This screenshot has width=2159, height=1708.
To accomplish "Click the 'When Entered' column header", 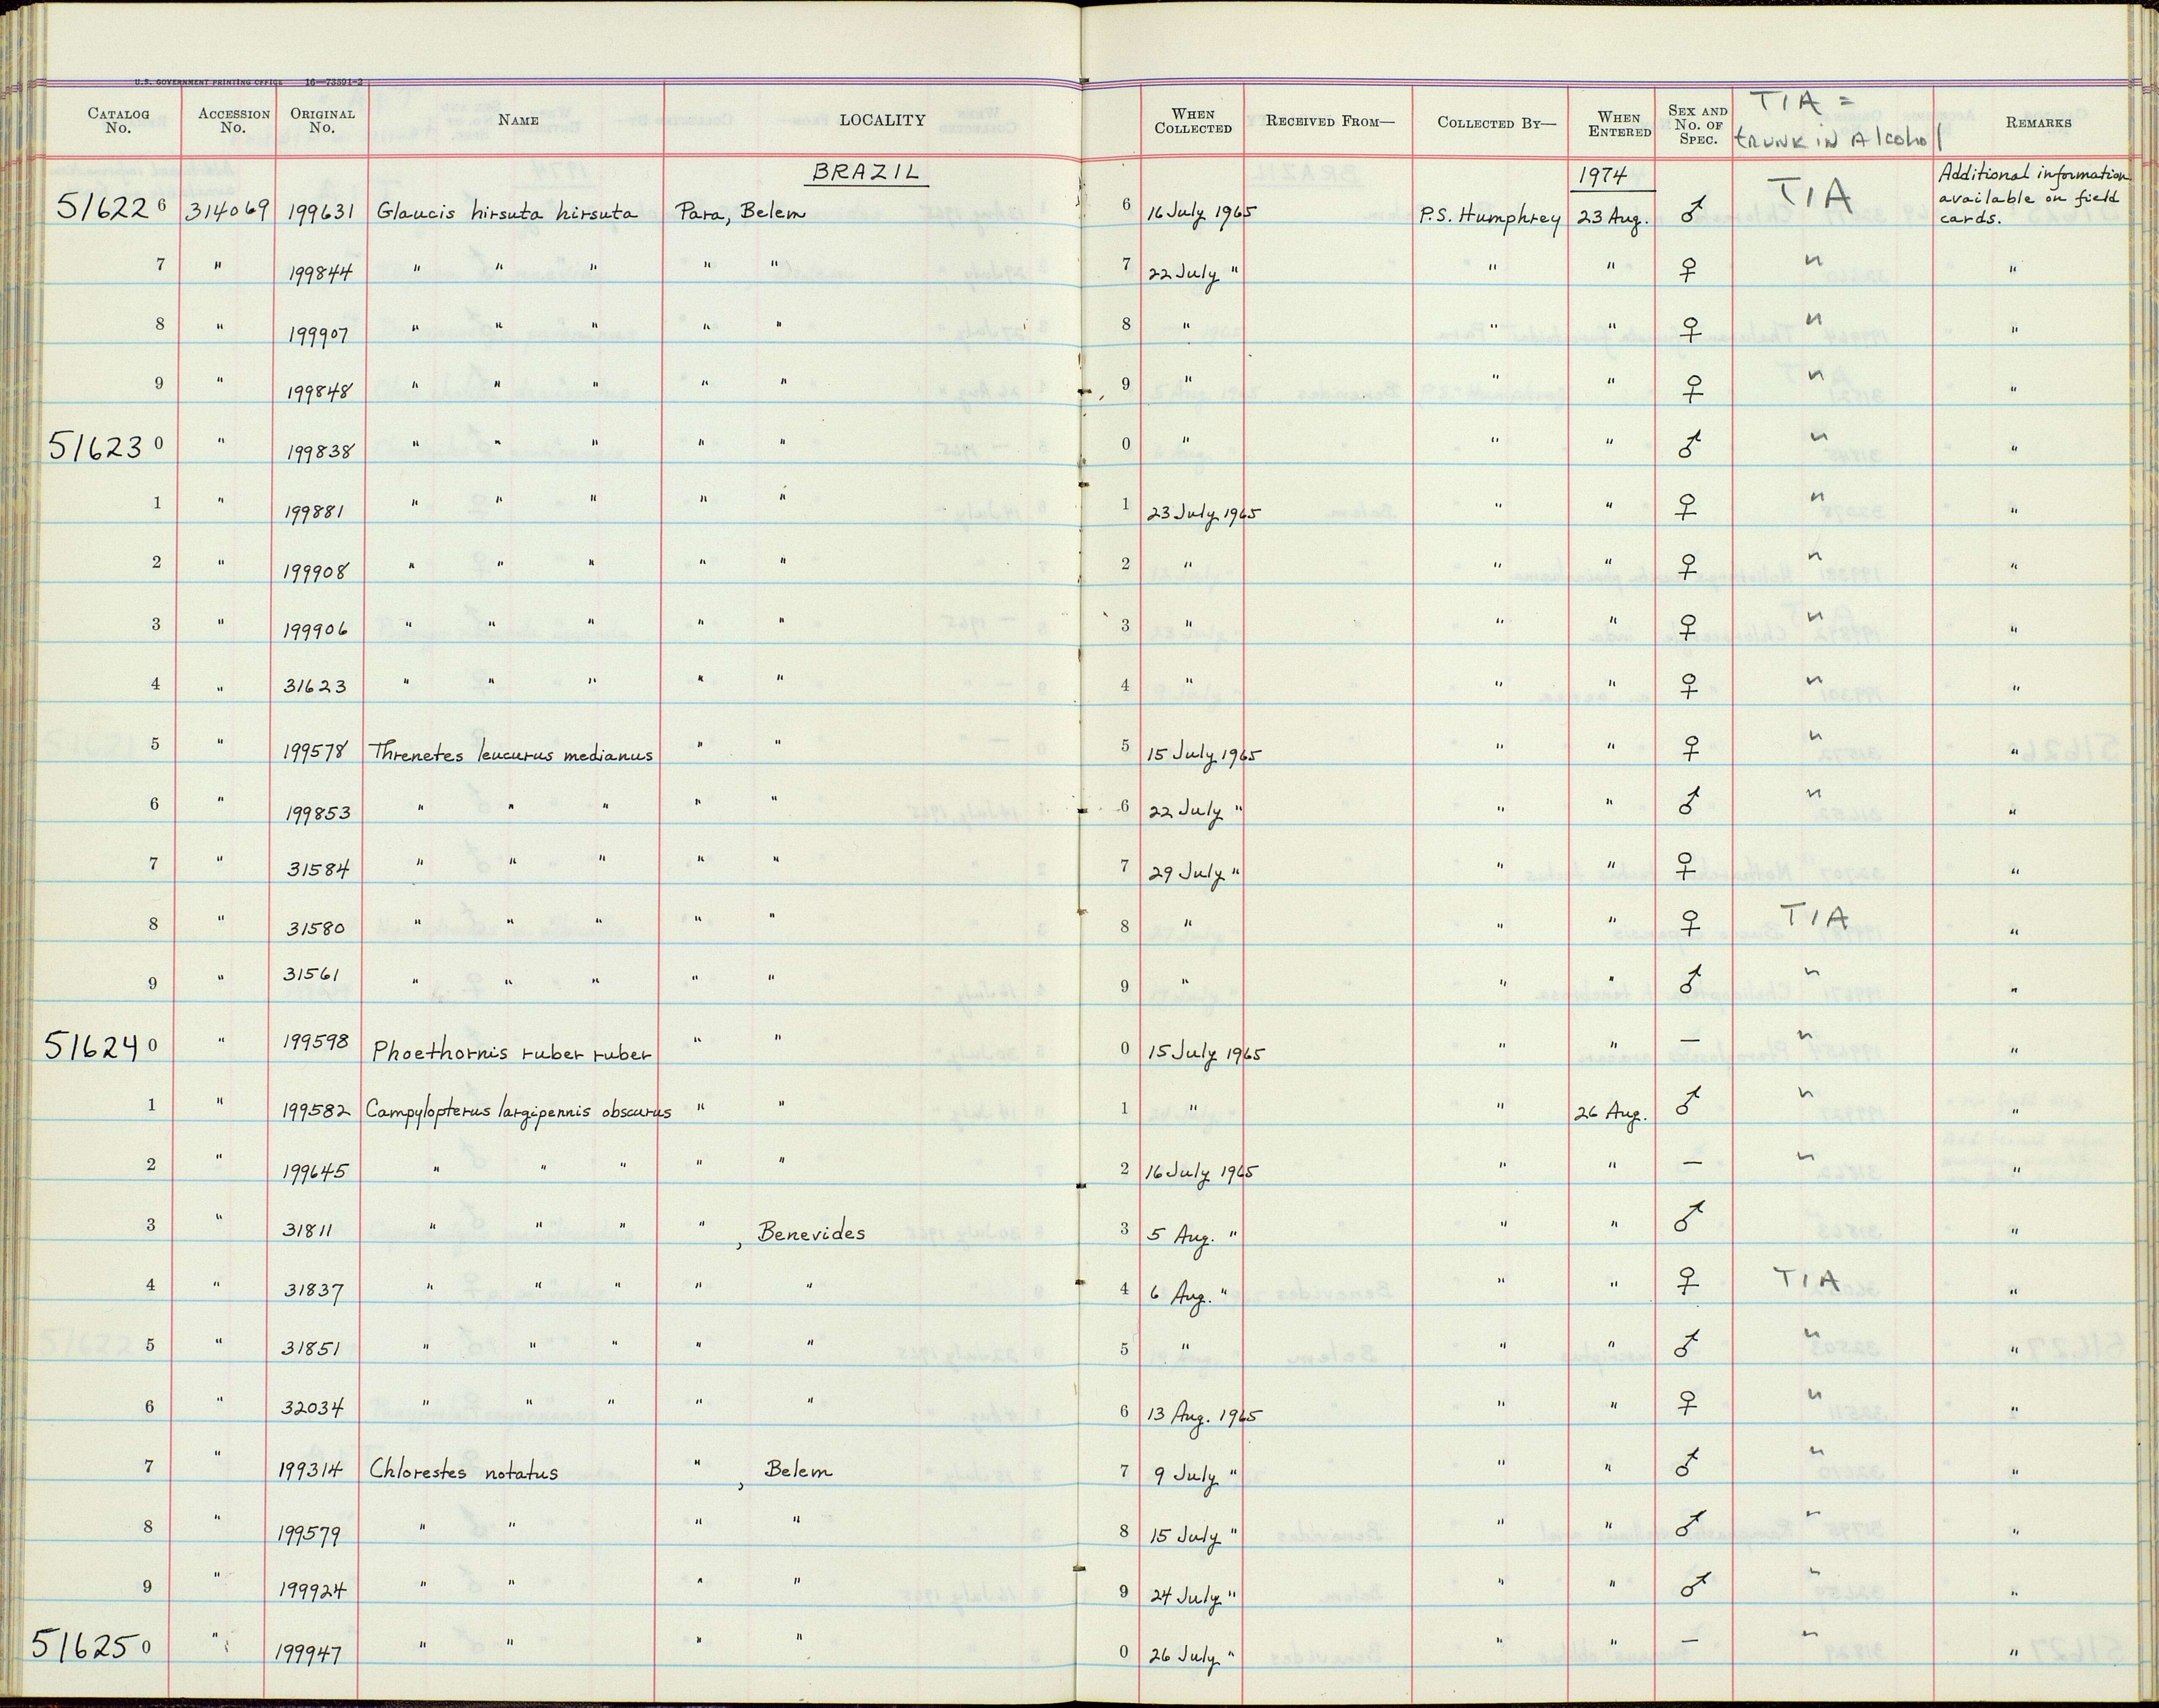I will (x=1619, y=125).
